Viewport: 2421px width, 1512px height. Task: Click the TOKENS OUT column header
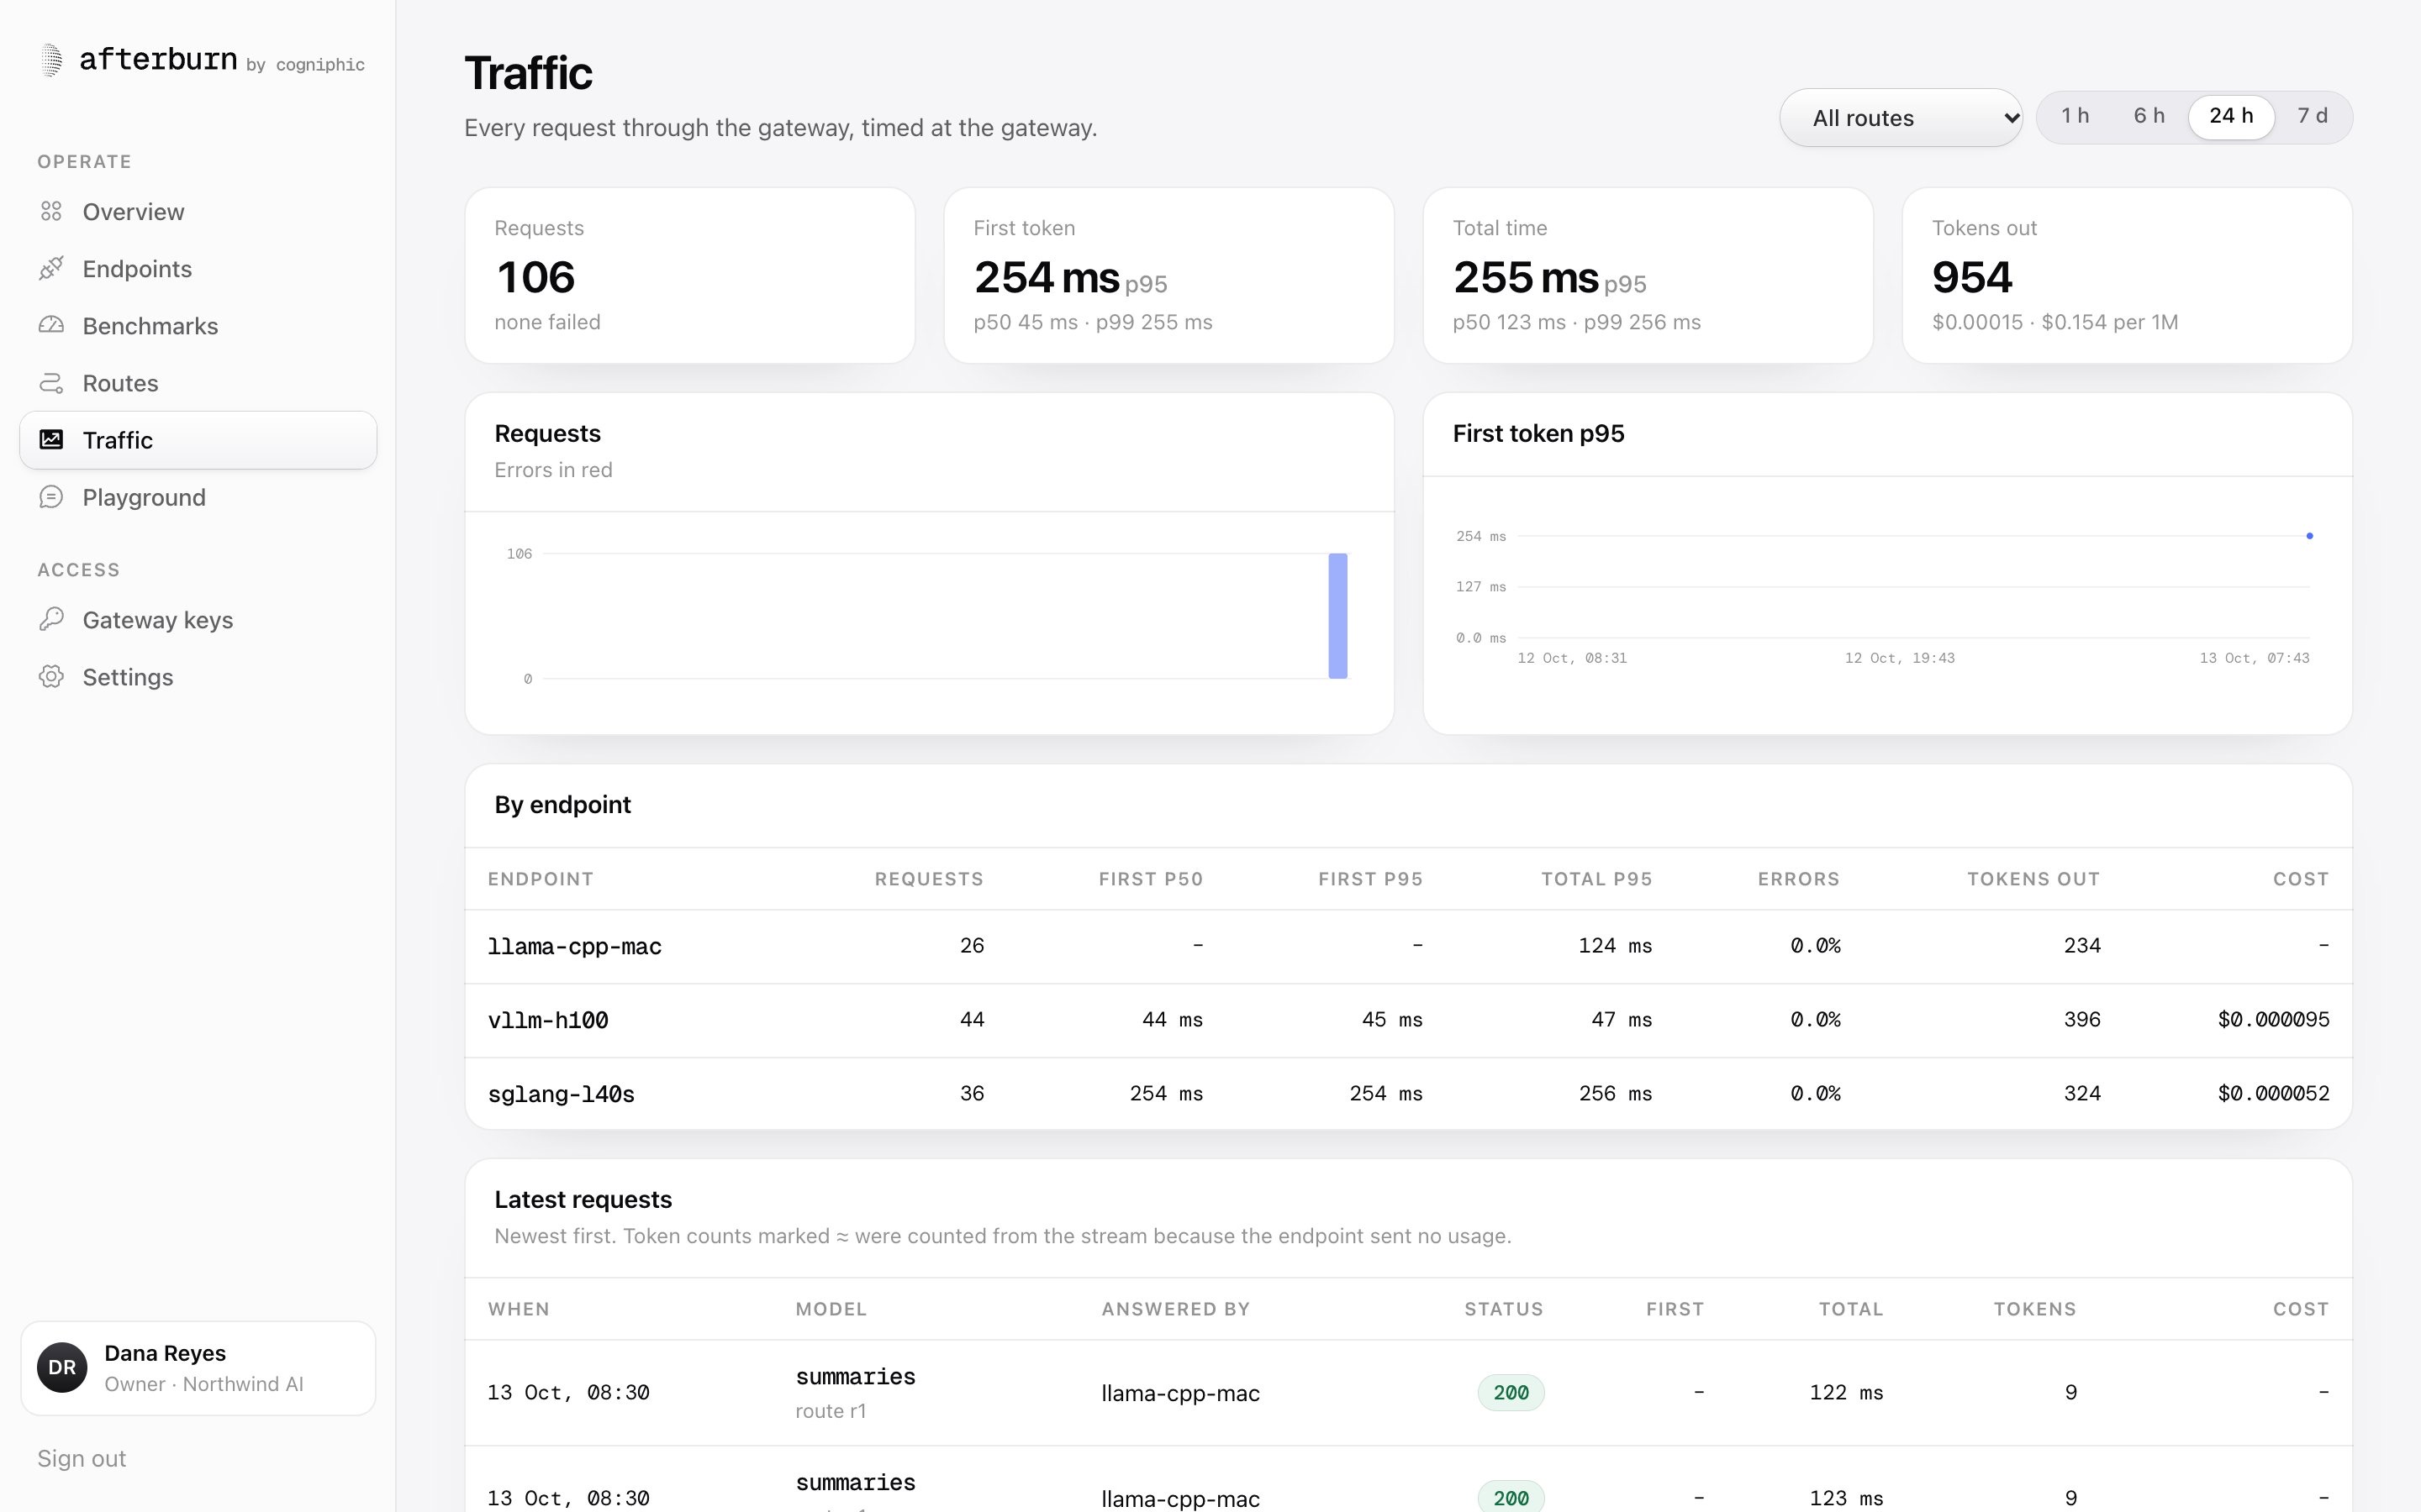pyautogui.click(x=2033, y=879)
